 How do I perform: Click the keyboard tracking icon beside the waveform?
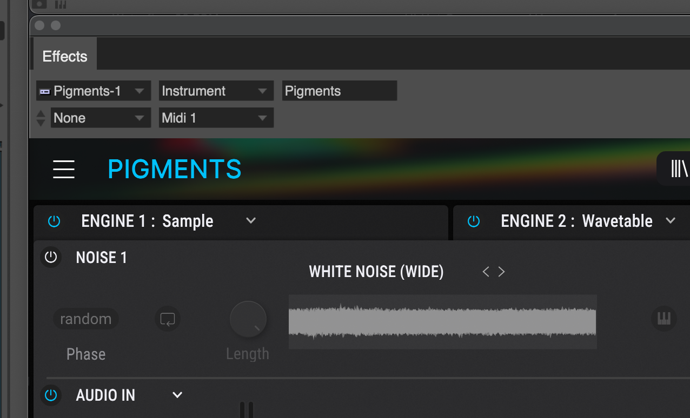pyautogui.click(x=664, y=319)
